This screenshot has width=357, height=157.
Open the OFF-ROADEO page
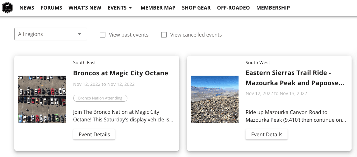(233, 8)
